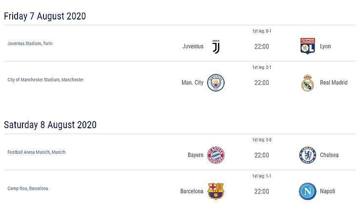This screenshot has height=220, width=356.
Task: Select the Napoli team name
Action: (x=328, y=191)
